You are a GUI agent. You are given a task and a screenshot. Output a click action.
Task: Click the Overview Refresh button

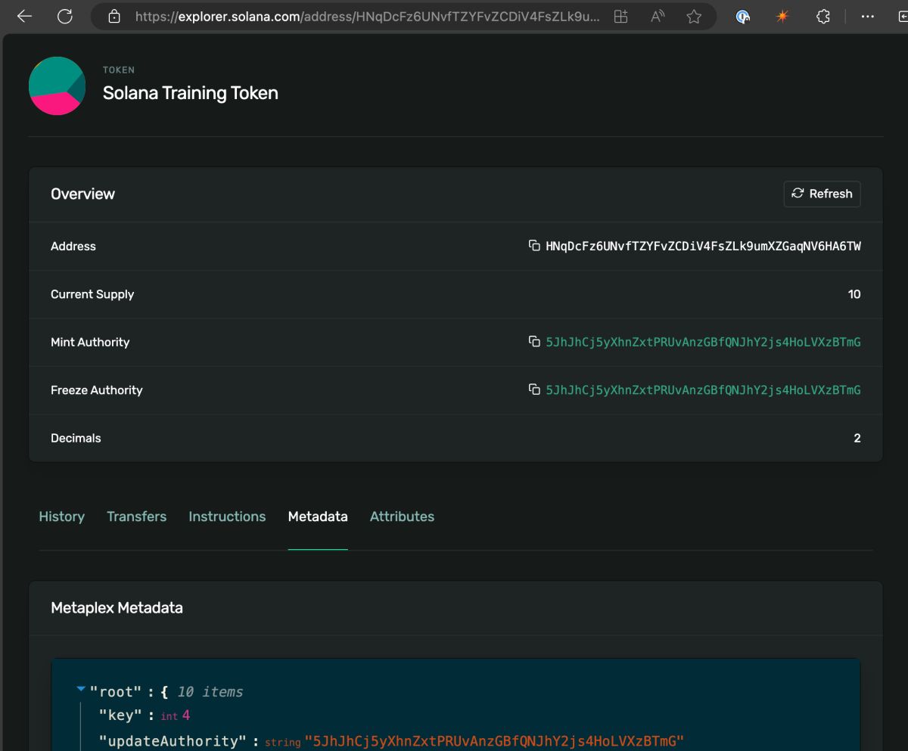(822, 194)
